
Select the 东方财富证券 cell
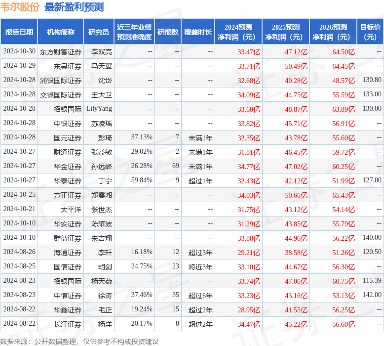pyautogui.click(x=61, y=52)
